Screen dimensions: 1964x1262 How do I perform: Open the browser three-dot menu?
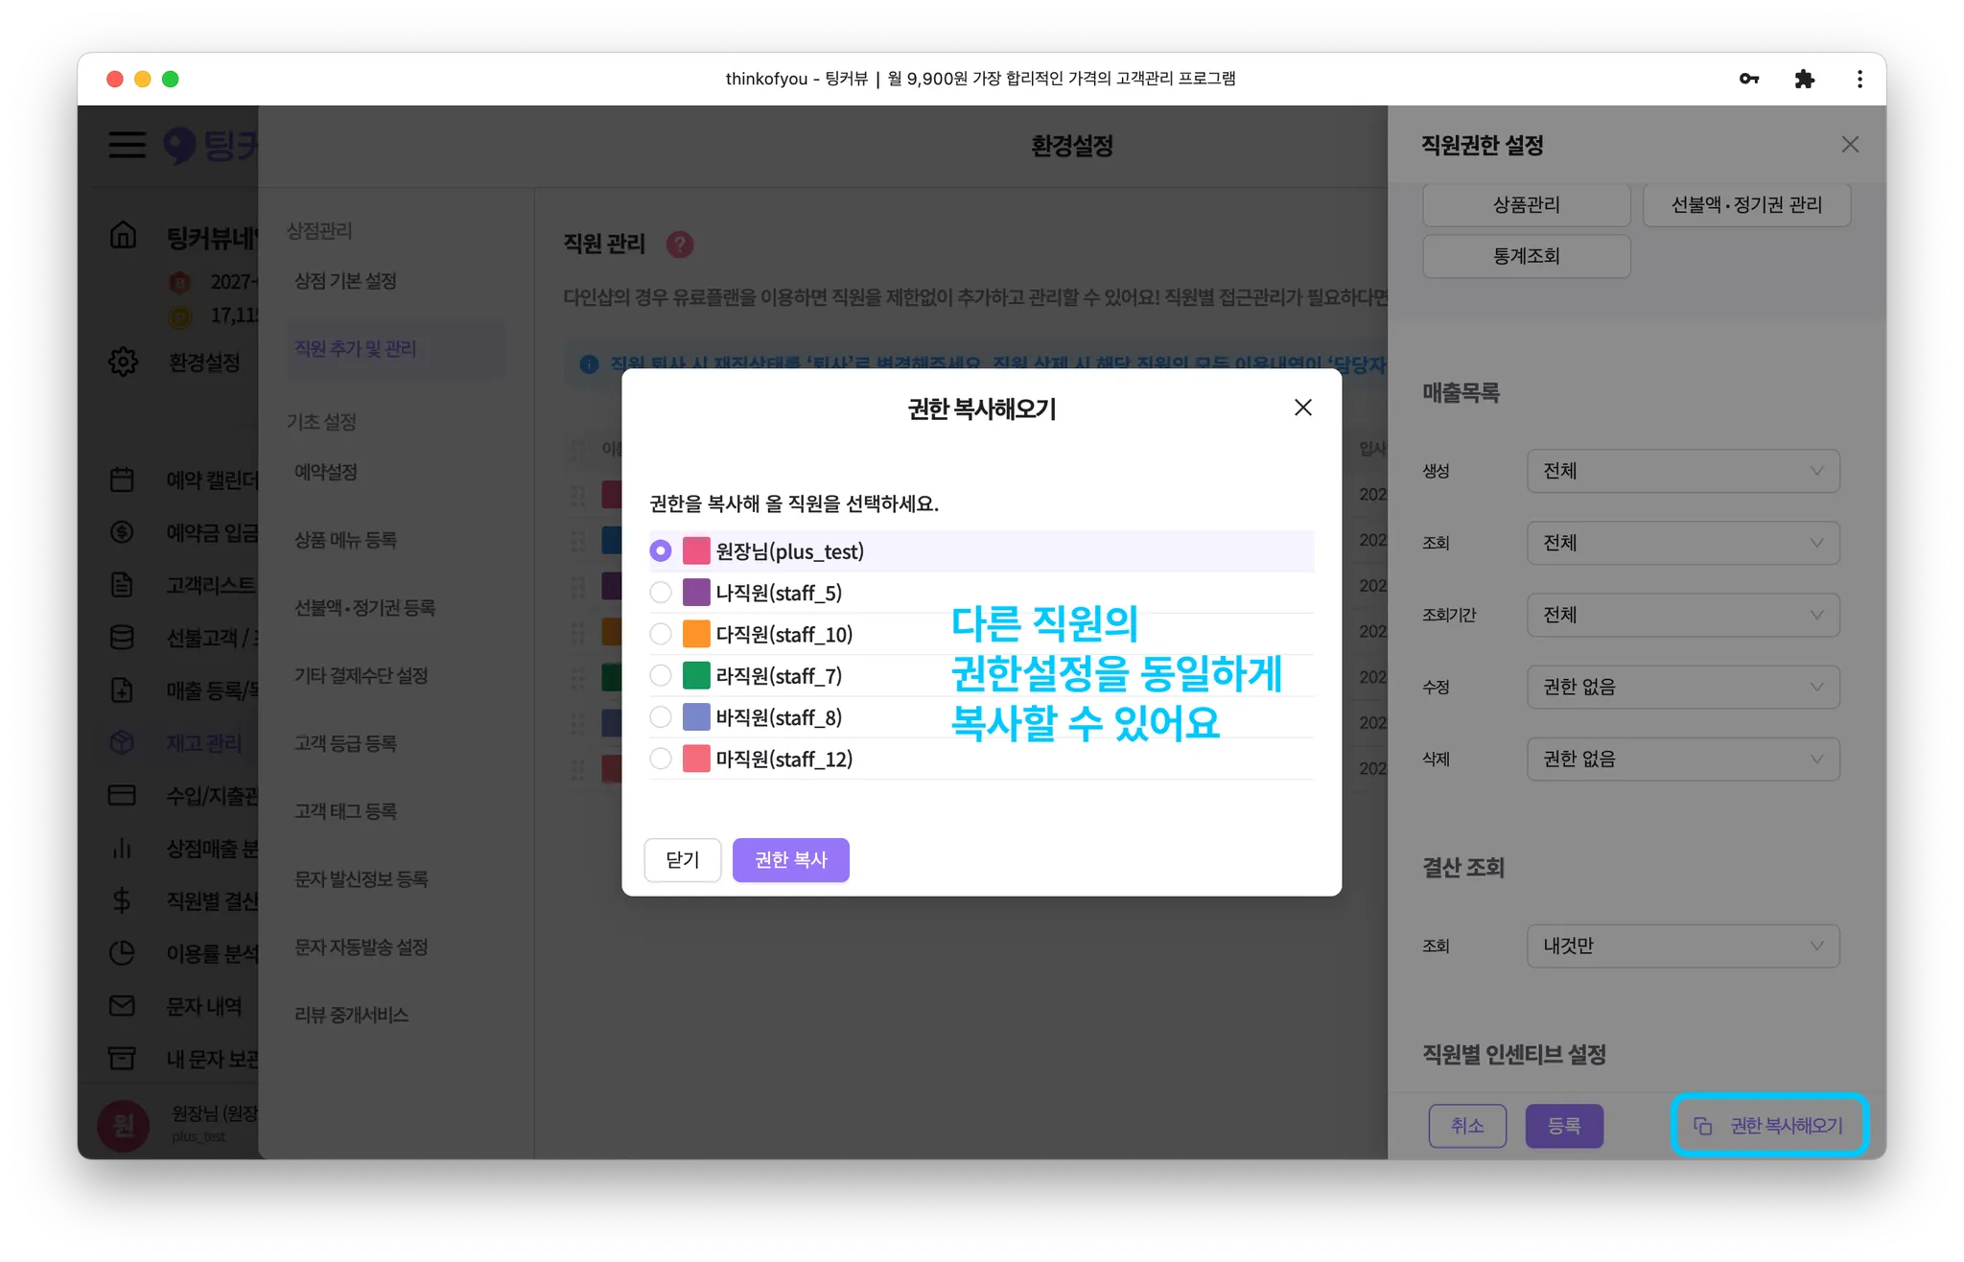click(x=1859, y=79)
